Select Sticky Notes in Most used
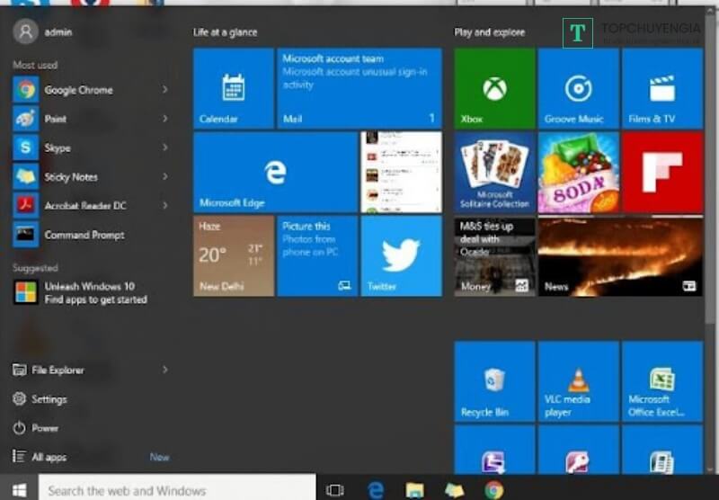The width and height of the screenshot is (719, 500). [x=71, y=177]
